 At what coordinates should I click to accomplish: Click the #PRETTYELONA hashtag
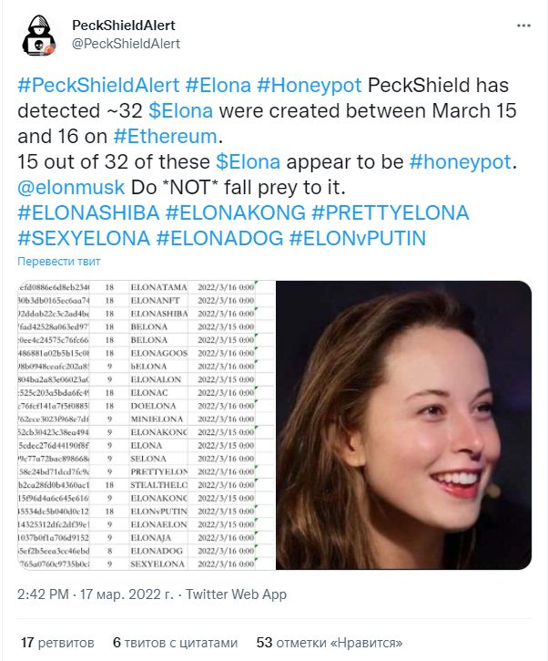click(x=391, y=212)
